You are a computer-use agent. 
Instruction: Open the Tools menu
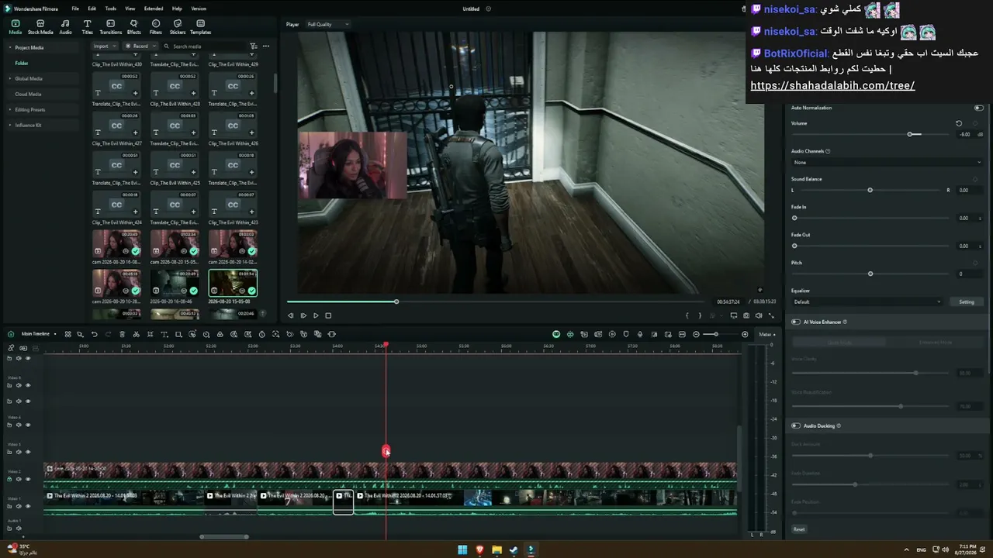tap(110, 9)
